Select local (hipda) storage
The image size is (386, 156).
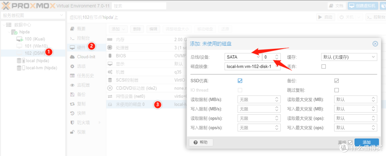(x=38, y=61)
